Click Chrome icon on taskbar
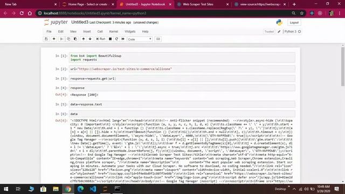Viewport: 345px width, 194px height. tap(68, 189)
